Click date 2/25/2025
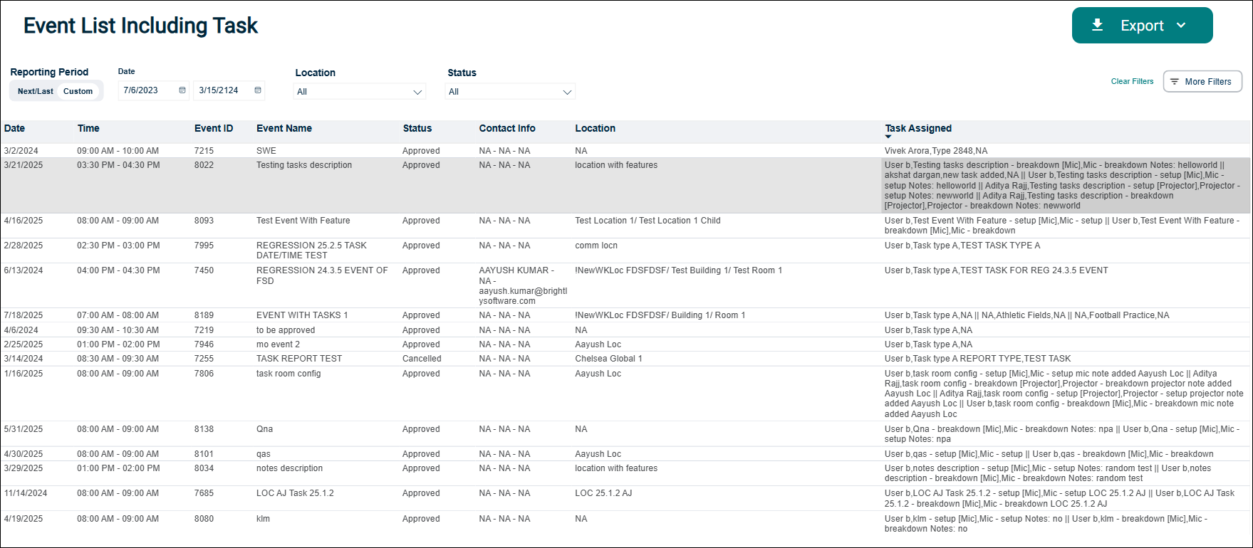Image resolution: width=1253 pixels, height=548 pixels. pyautogui.click(x=24, y=344)
